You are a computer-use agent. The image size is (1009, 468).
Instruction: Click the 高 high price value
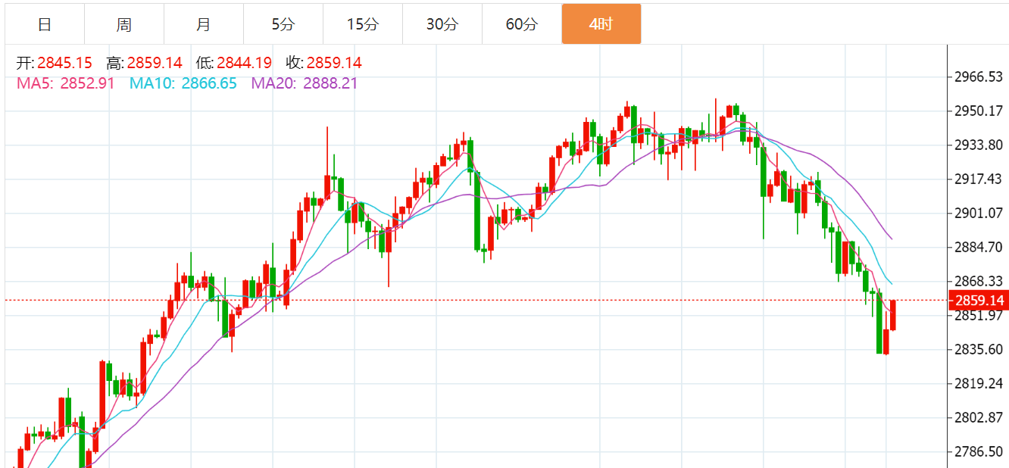point(154,63)
